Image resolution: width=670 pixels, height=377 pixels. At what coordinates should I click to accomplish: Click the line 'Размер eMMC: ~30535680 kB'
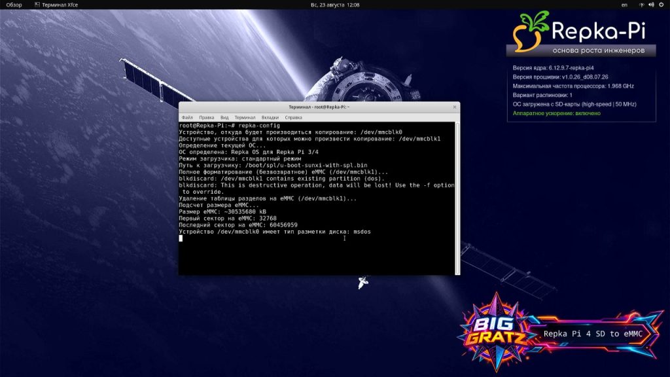pyautogui.click(x=222, y=211)
